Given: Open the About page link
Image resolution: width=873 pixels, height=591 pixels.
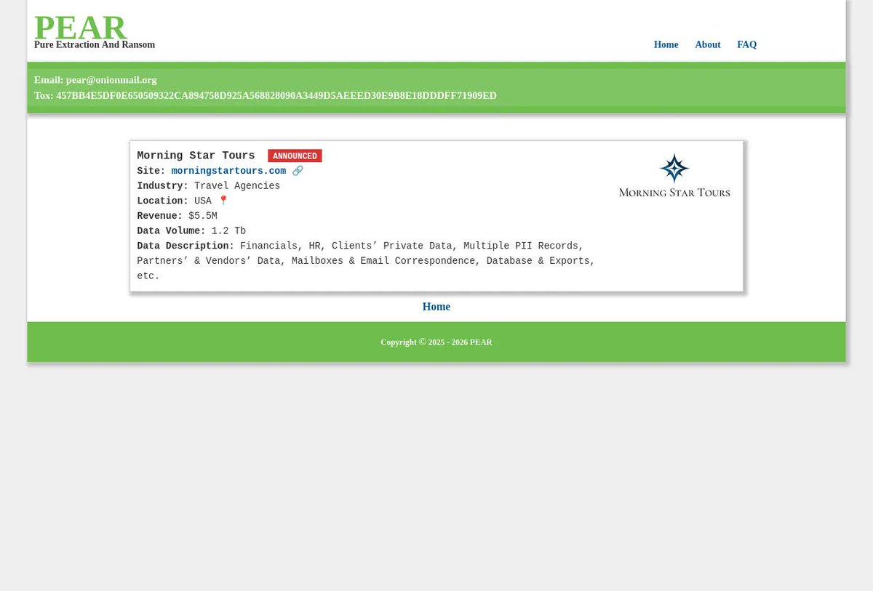Looking at the screenshot, I should (707, 44).
